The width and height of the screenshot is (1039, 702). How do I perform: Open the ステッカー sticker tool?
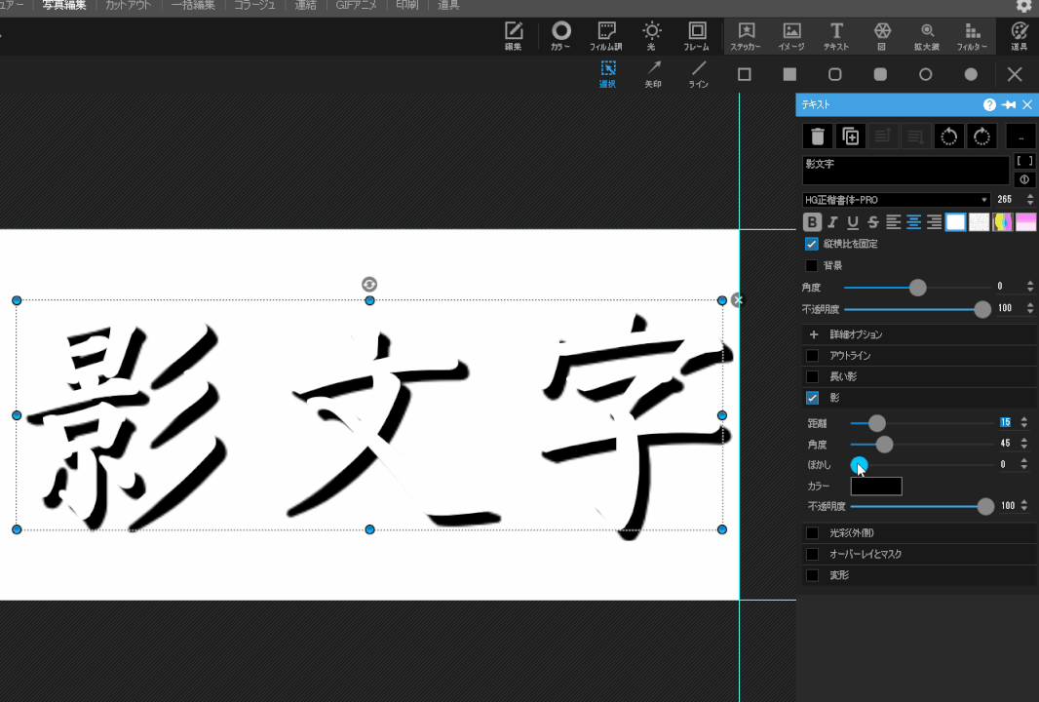746,36
